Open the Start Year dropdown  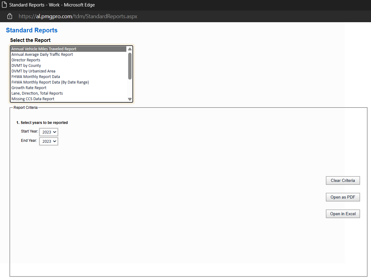click(x=49, y=132)
